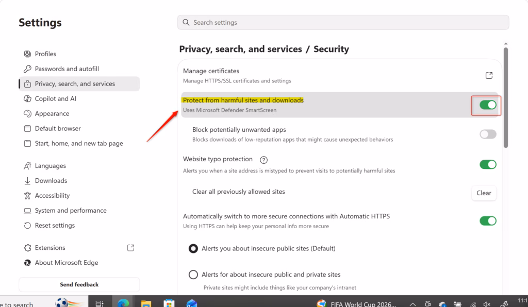Click Privacy, search, and services breadcrumb
This screenshot has width=528, height=307.
tap(240, 49)
